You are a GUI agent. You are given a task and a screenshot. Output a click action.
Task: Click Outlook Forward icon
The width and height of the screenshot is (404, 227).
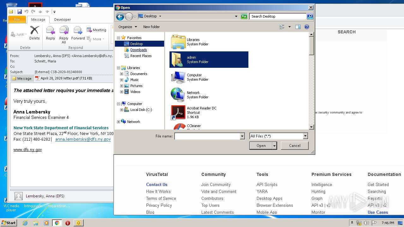pos(78,33)
